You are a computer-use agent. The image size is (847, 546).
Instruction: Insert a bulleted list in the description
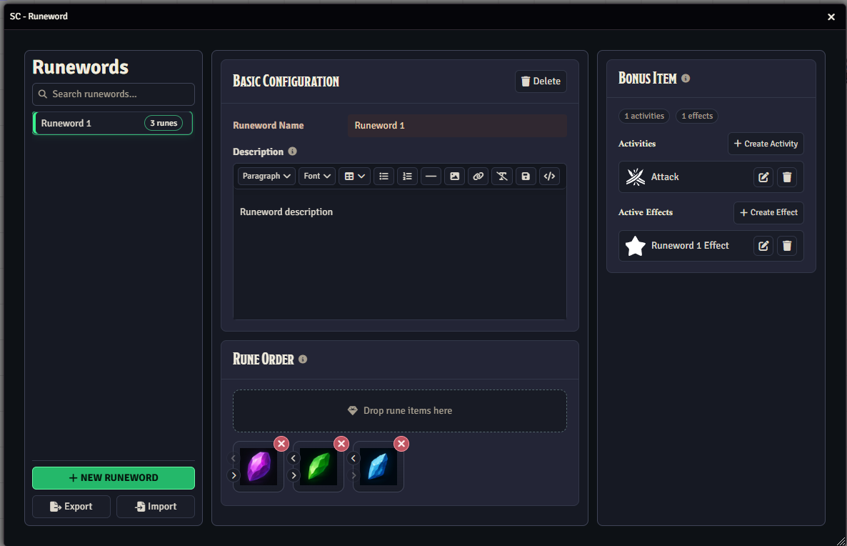coord(384,177)
